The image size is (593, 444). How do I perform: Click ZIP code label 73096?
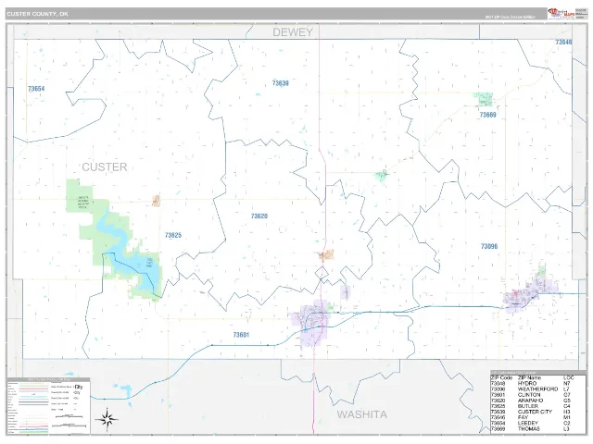pos(489,246)
